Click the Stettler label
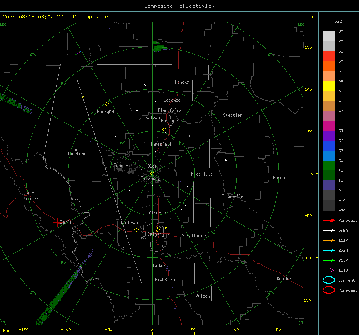 [233, 115]
